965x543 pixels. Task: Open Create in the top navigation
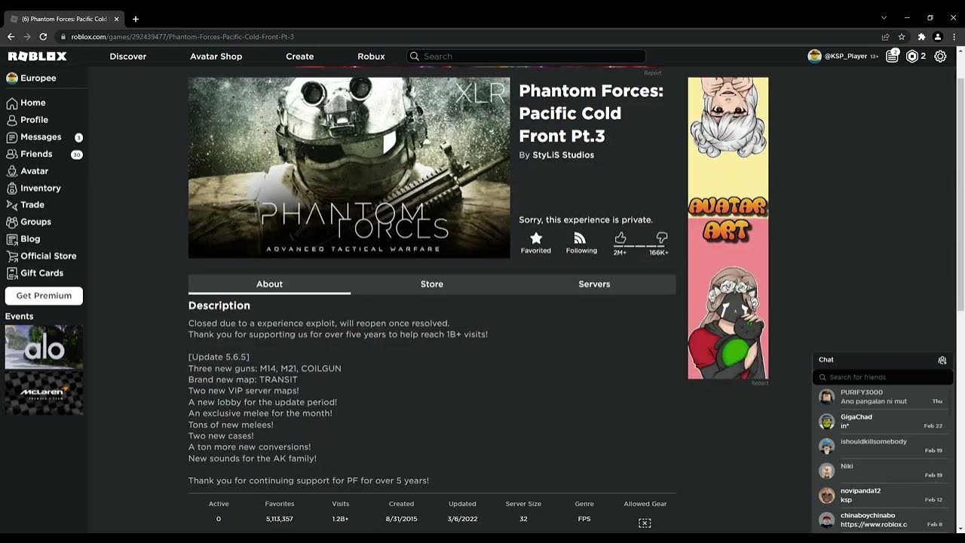(x=300, y=57)
